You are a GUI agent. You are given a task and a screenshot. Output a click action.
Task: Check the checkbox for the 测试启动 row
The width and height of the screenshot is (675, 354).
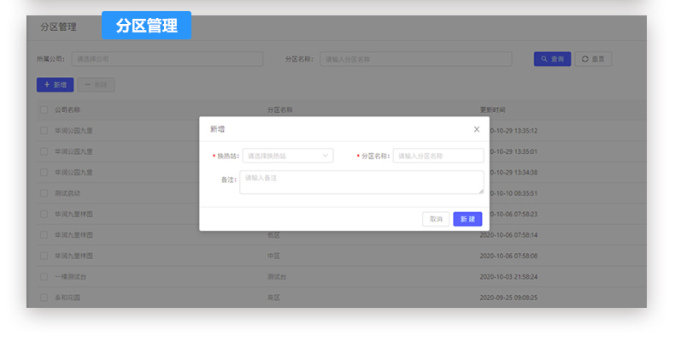click(44, 192)
